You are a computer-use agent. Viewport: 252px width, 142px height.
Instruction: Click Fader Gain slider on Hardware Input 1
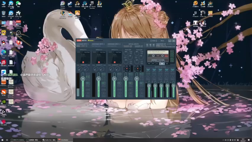coord(83,85)
